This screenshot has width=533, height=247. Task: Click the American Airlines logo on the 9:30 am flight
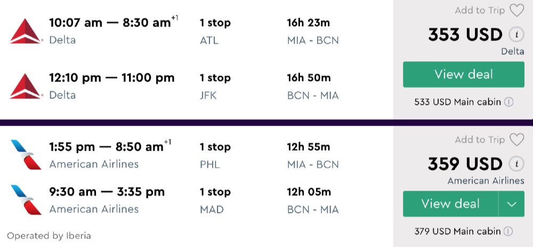click(x=26, y=200)
